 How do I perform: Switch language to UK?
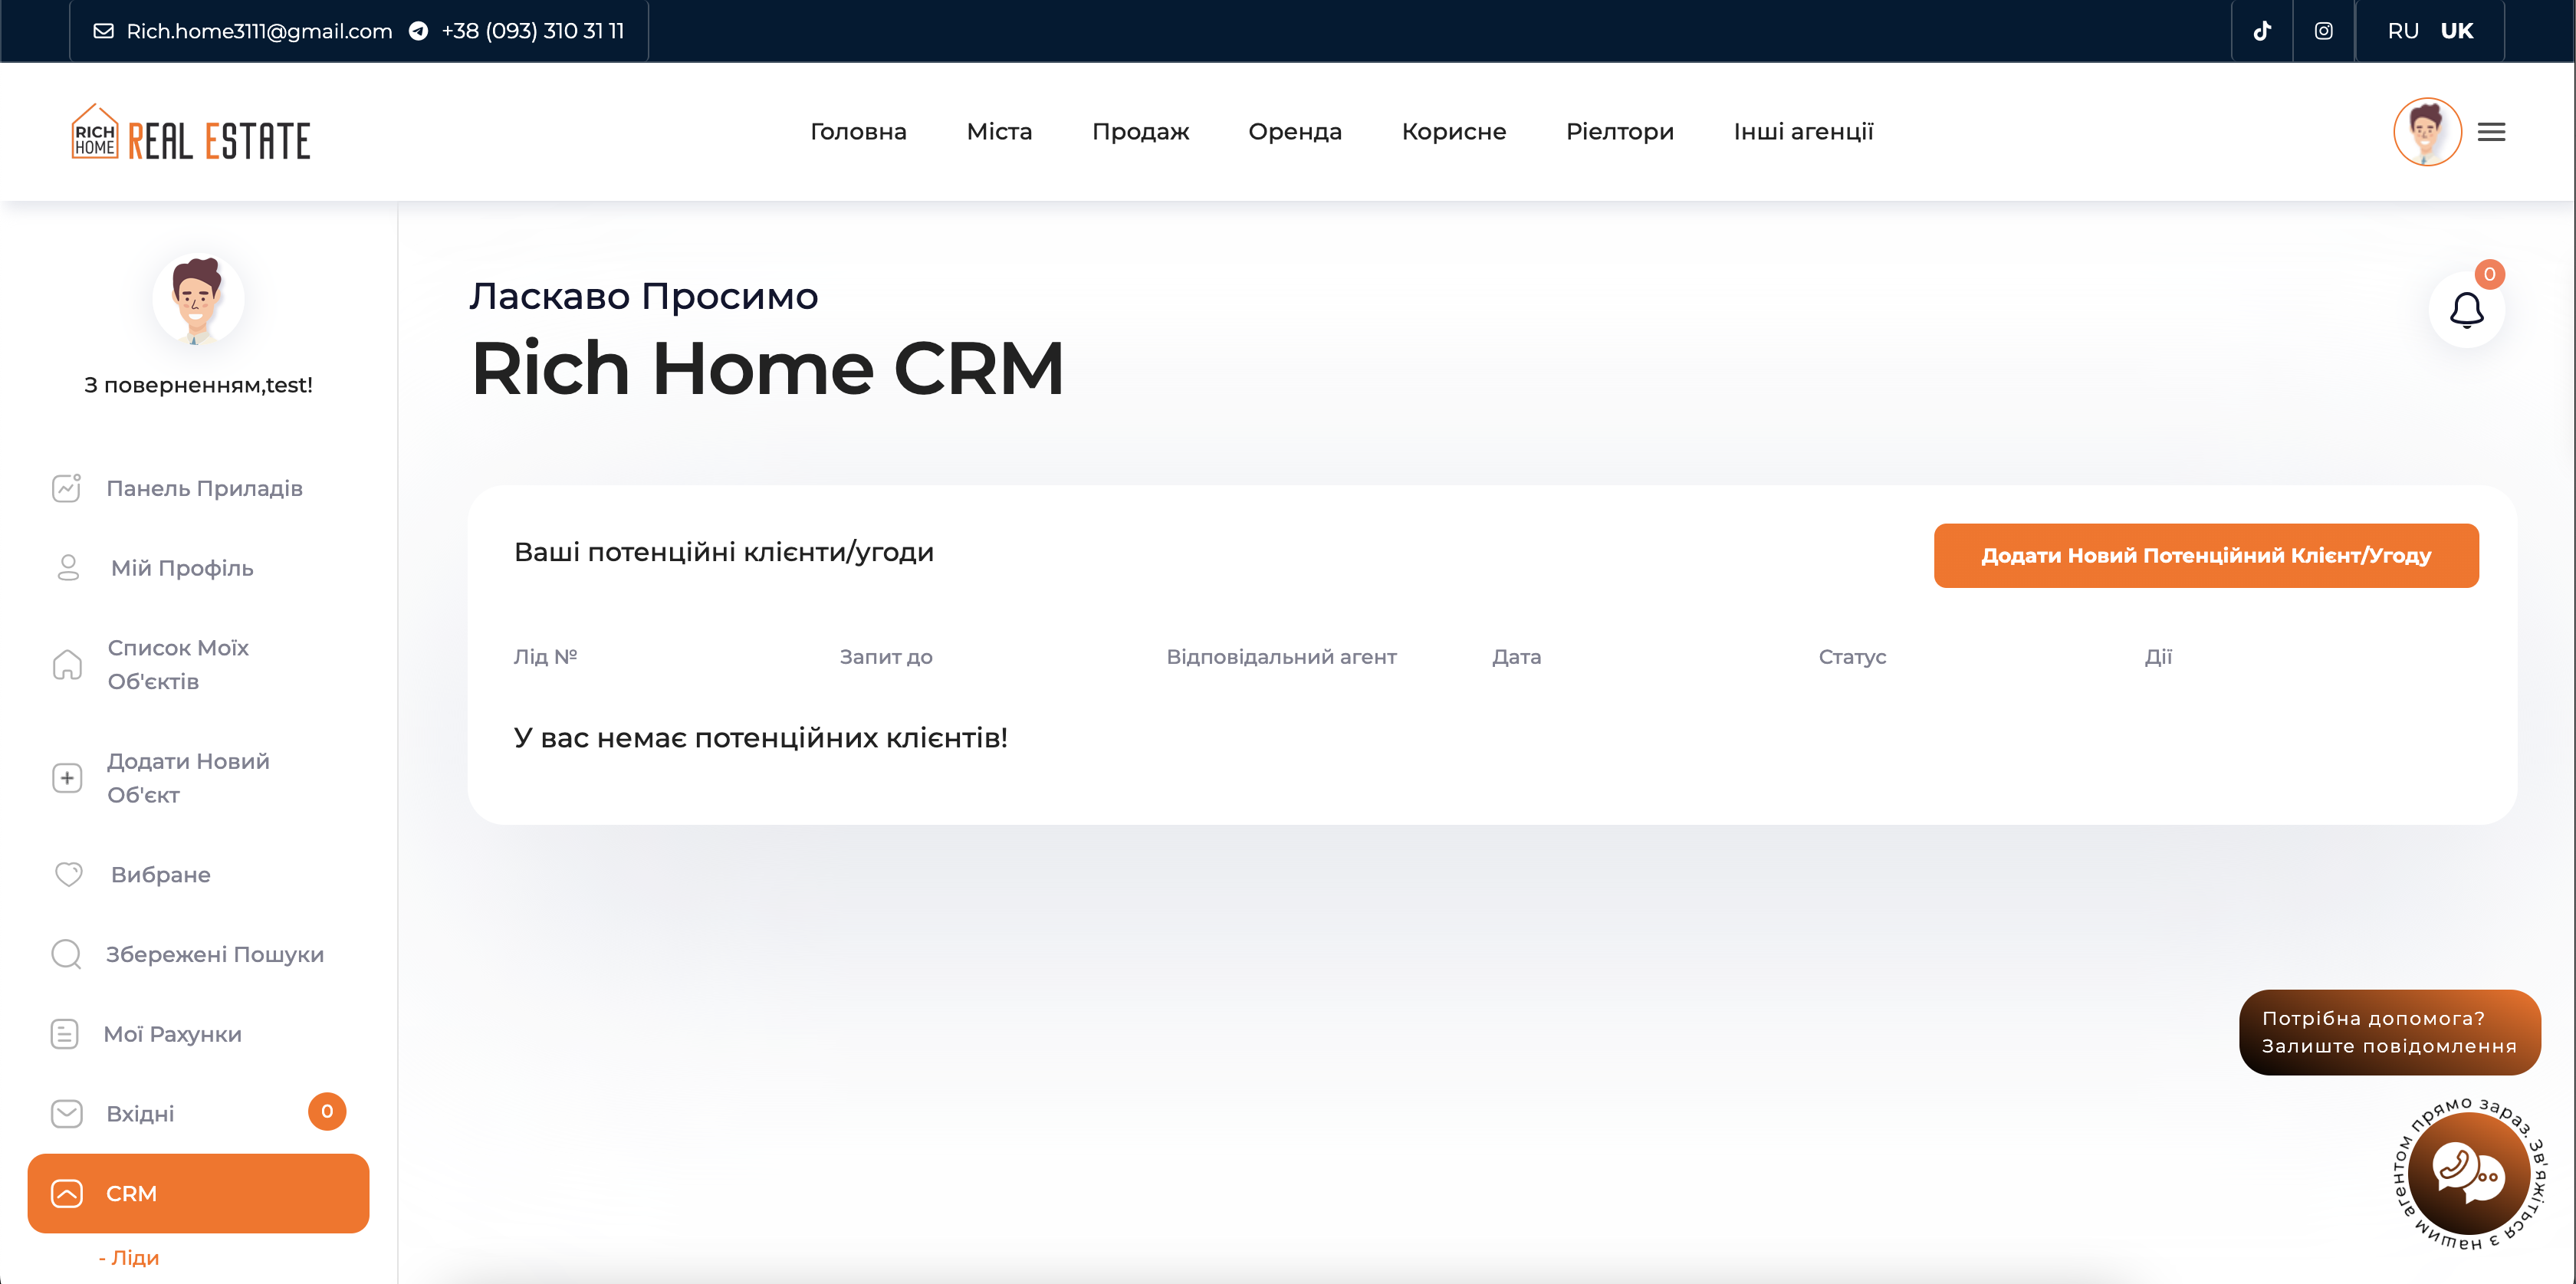click(2456, 31)
